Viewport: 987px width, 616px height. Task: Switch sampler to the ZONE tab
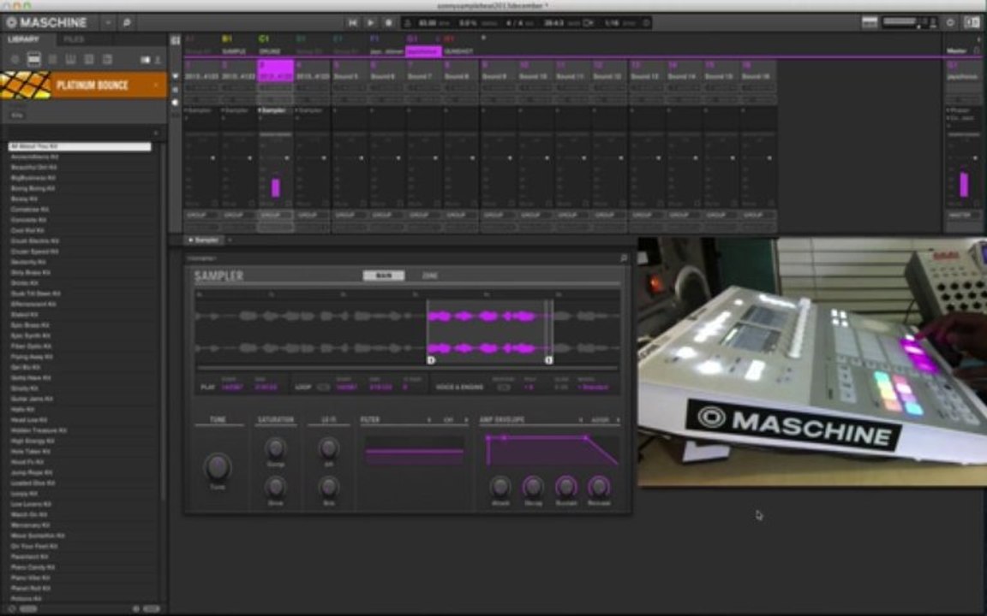pos(430,276)
